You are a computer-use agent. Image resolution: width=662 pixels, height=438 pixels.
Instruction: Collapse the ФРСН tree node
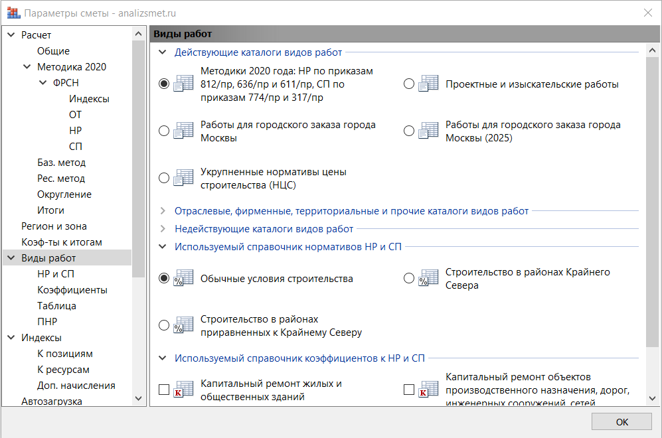43,83
